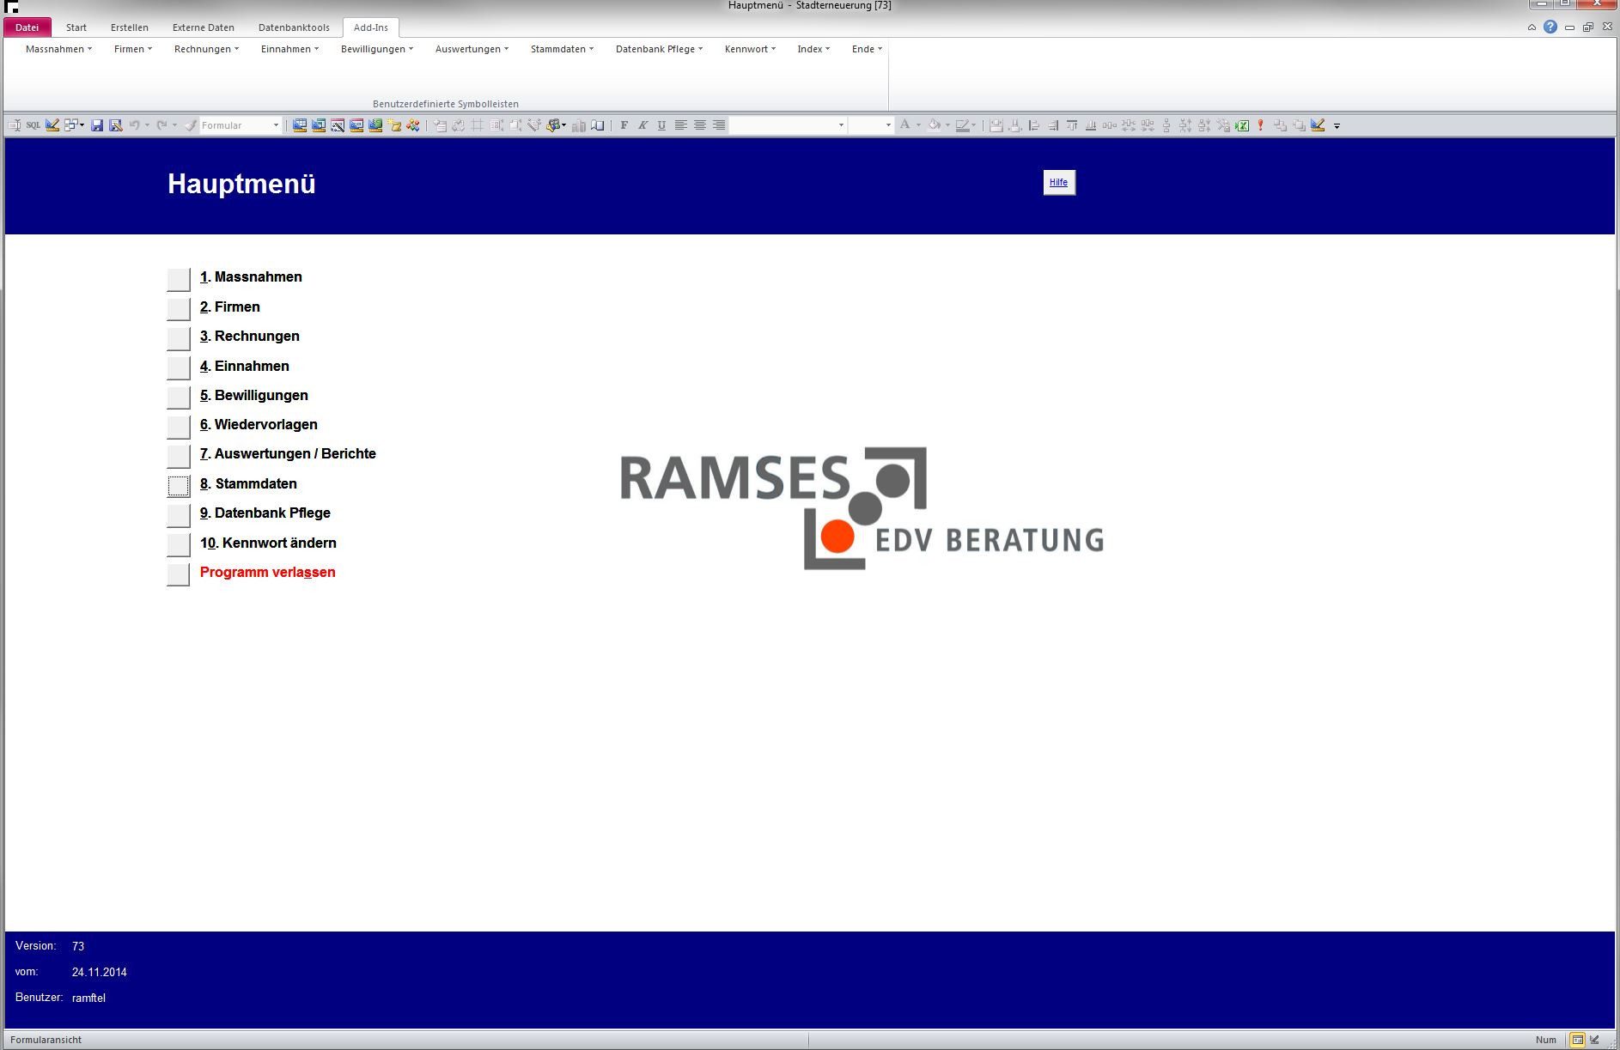Expand the toolbar options arrow at toolbar end

(1337, 126)
